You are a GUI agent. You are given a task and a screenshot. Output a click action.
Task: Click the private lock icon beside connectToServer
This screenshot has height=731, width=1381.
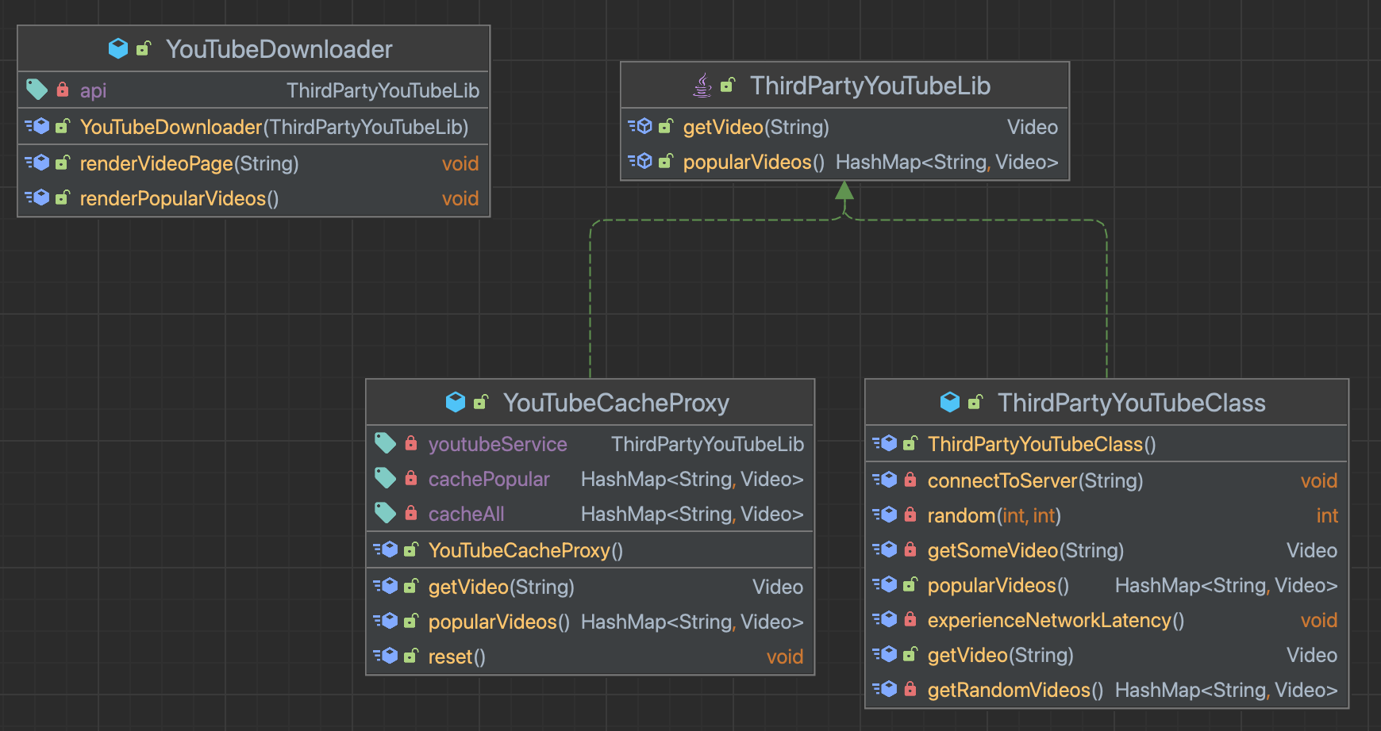click(x=910, y=480)
